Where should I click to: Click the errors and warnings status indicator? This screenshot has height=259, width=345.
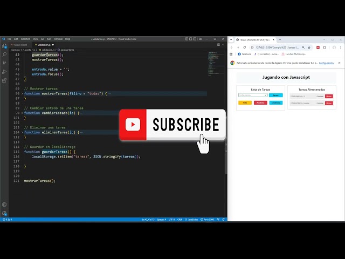(7, 220)
